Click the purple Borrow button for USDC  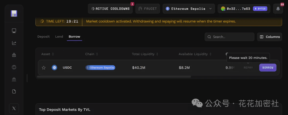pyautogui.click(x=268, y=68)
